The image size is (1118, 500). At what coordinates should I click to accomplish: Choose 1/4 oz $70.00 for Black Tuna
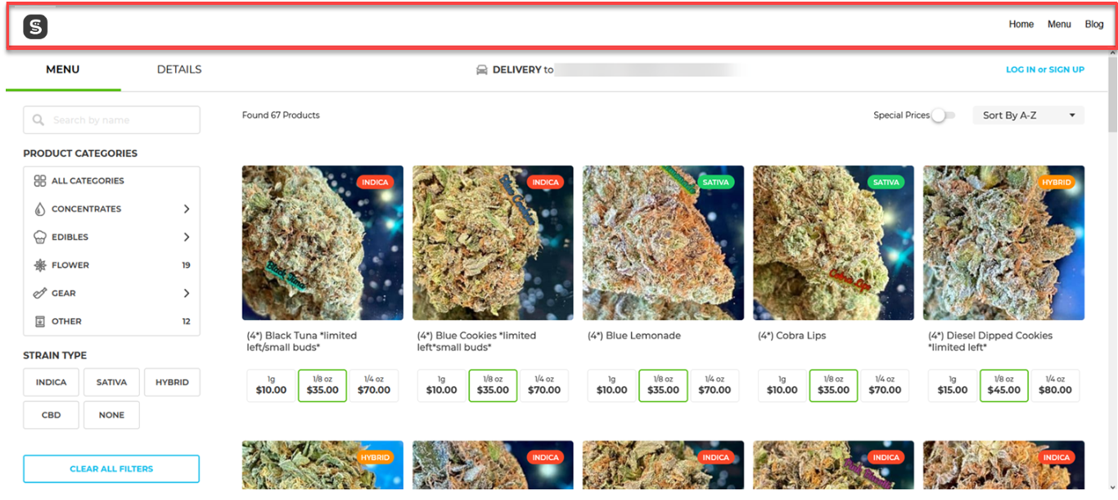[374, 385]
